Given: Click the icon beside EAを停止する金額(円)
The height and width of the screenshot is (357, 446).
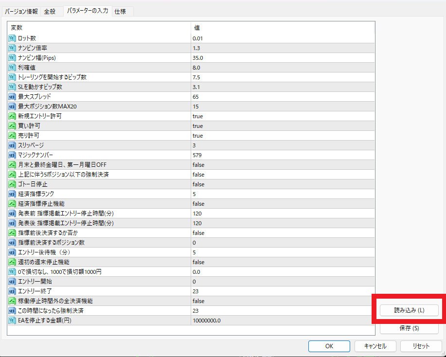Looking at the screenshot, I should click(12, 321).
